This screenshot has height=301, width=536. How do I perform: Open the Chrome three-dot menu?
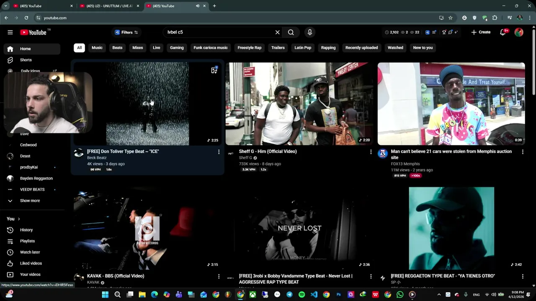[x=529, y=18]
